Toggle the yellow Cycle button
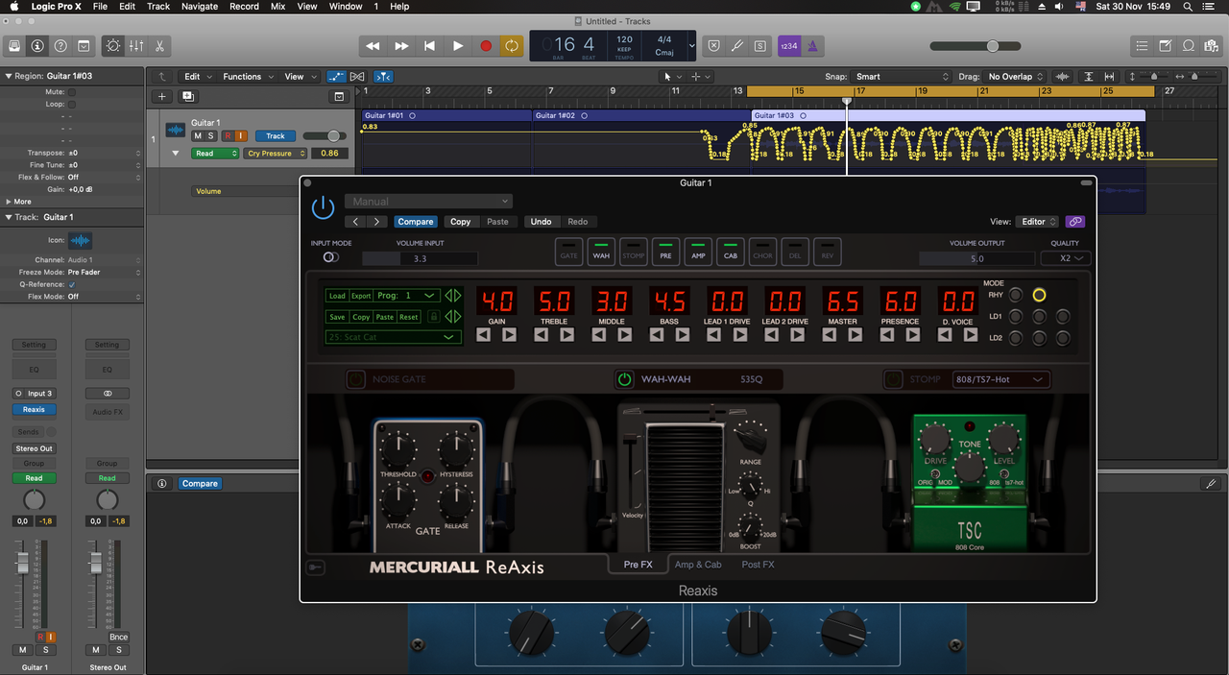Viewport: 1229px width, 675px height. pyautogui.click(x=513, y=45)
